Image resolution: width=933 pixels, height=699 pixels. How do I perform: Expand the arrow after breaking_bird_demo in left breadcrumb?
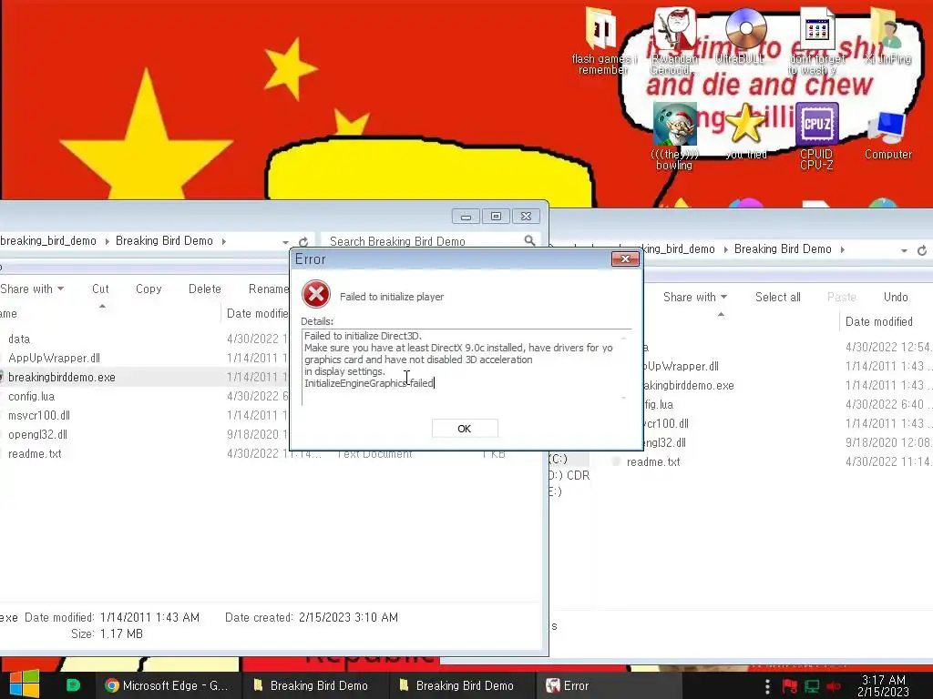coord(108,241)
